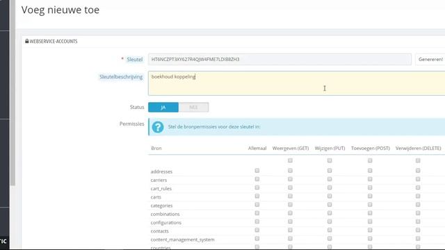445x250 pixels.
Task: Tick Allemaal checkbox for carriers
Action: (257, 179)
